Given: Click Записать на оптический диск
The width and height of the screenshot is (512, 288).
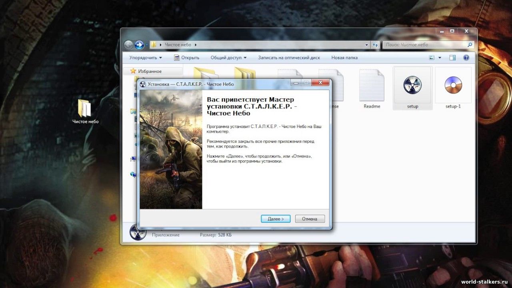Looking at the screenshot, I should [289, 58].
